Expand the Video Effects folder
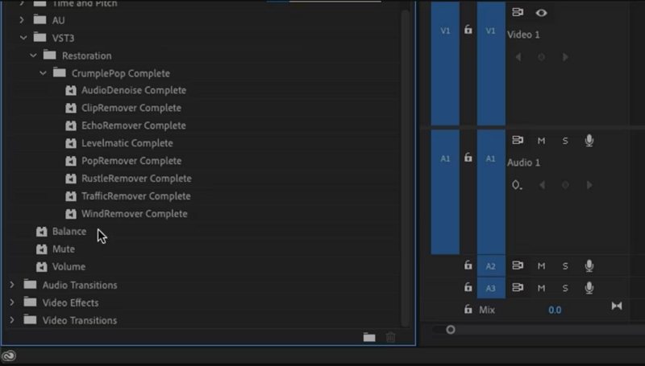The image size is (645, 366). pos(12,302)
